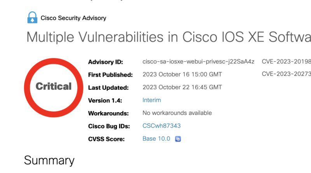Click the Last Updated label
The width and height of the screenshot is (311, 173).
click(x=108, y=88)
